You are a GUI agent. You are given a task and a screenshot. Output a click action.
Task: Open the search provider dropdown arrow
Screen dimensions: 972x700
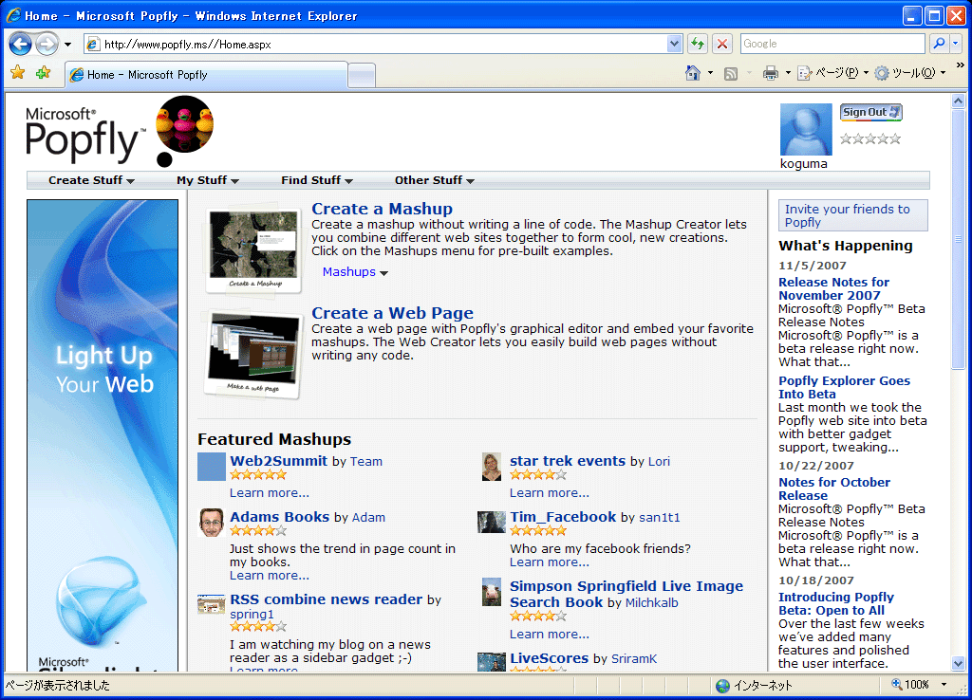click(955, 44)
